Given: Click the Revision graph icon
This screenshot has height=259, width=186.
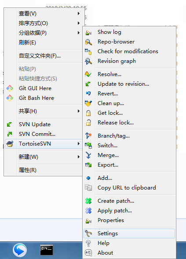Looking at the screenshot, I should [x=88, y=61].
